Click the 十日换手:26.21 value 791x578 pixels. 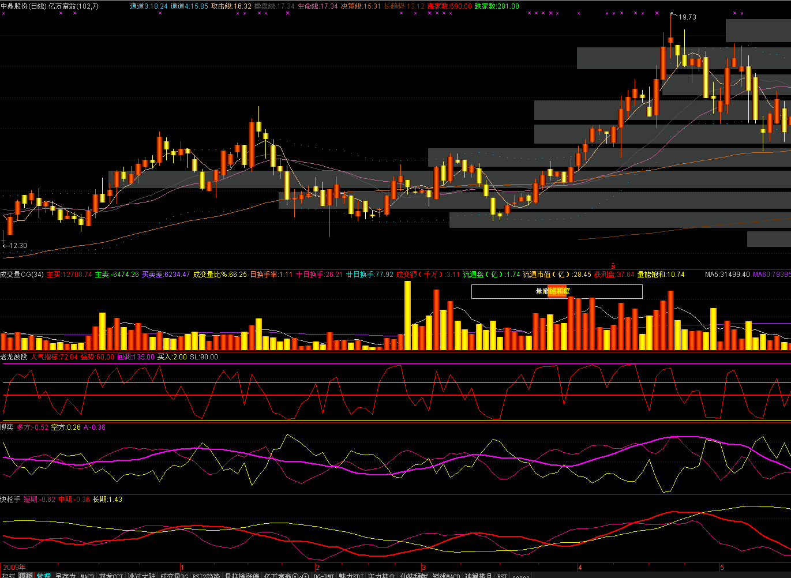(x=320, y=275)
